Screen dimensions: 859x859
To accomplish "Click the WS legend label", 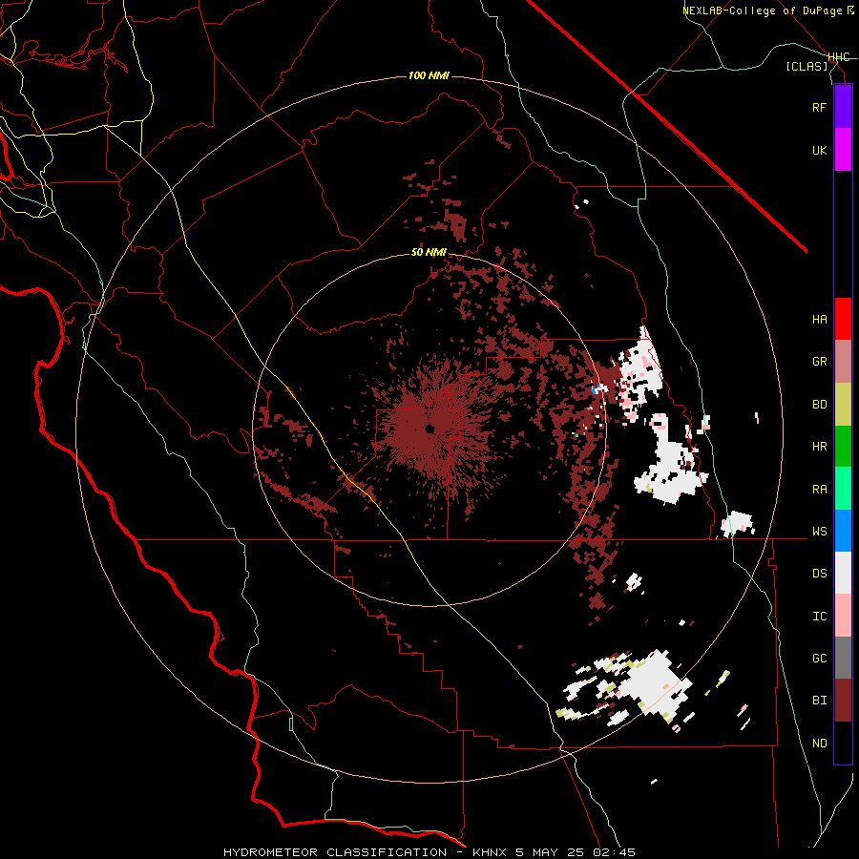I will (x=819, y=532).
